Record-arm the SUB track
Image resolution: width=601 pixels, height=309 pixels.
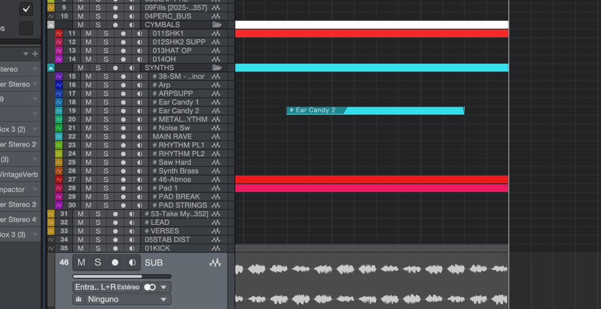click(115, 263)
